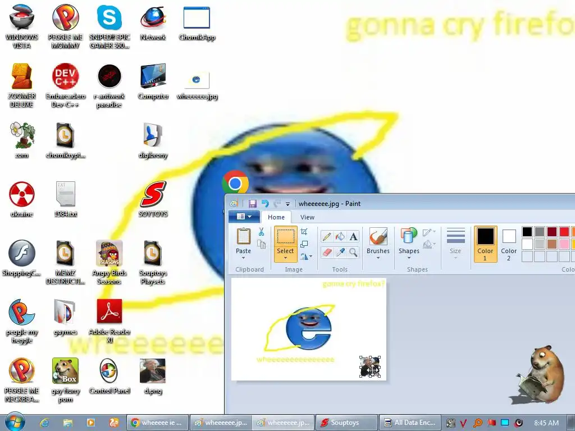The width and height of the screenshot is (575, 431).
Task: Switch to wheeeee ie Chrome taskbar button
Action: tap(158, 423)
